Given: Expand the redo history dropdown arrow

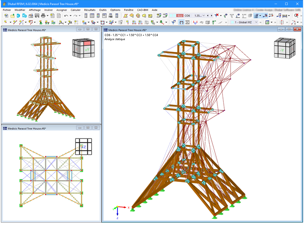Looking at the screenshot, I should (x=79, y=16).
